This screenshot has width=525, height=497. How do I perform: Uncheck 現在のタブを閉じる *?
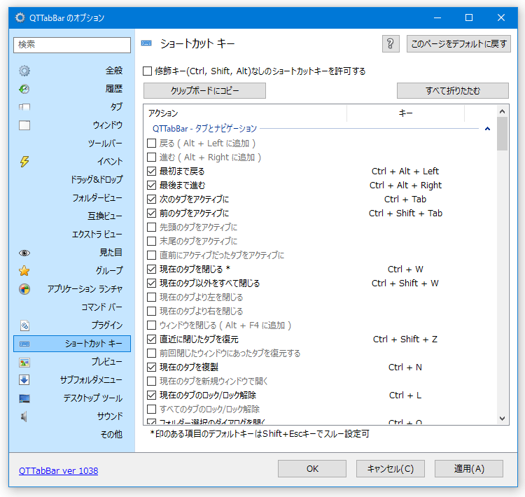pos(152,269)
